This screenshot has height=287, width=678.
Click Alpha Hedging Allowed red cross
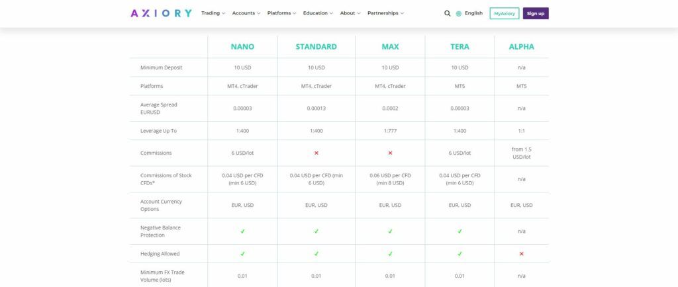point(522,254)
